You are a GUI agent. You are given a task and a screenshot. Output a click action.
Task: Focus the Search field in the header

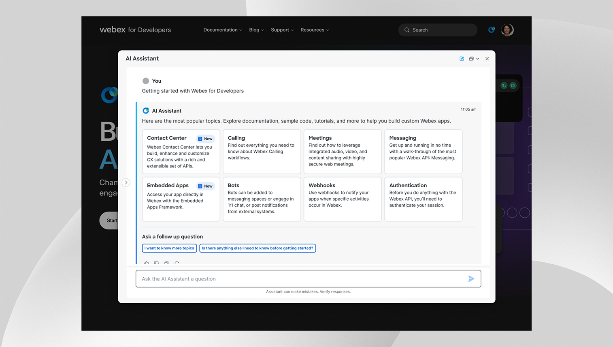coord(438,30)
